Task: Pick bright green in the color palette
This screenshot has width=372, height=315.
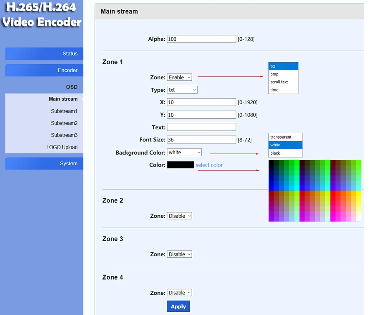Action: point(297,162)
